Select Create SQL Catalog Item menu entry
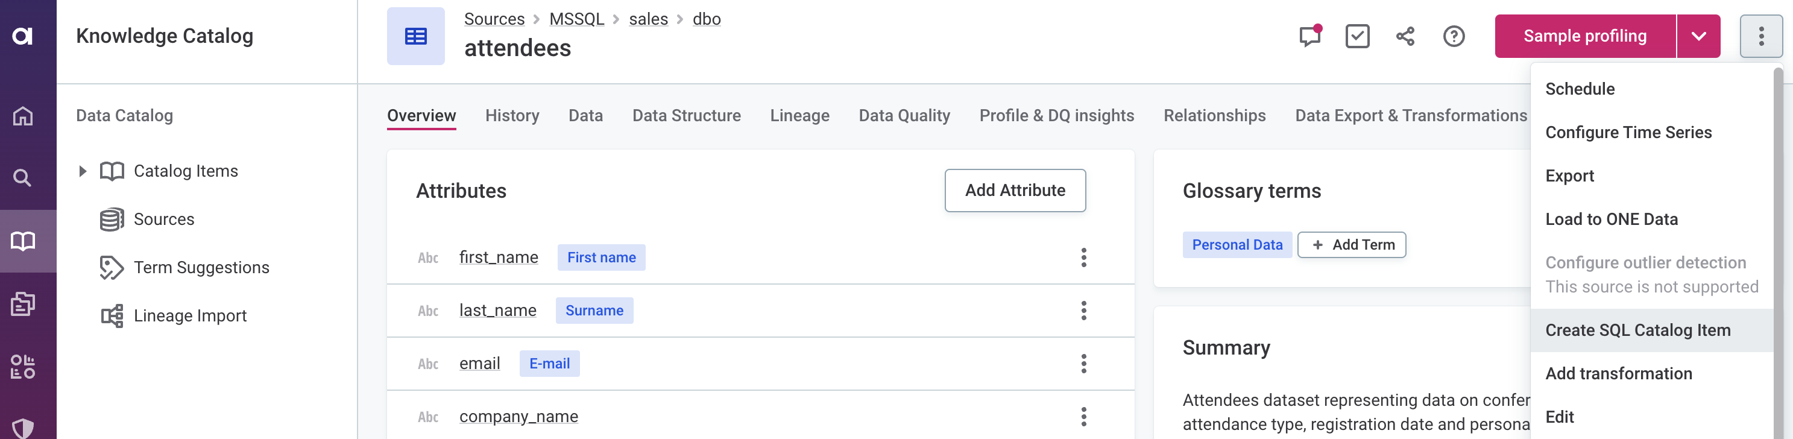Screen dimensions: 1793x439 pos(1638,330)
